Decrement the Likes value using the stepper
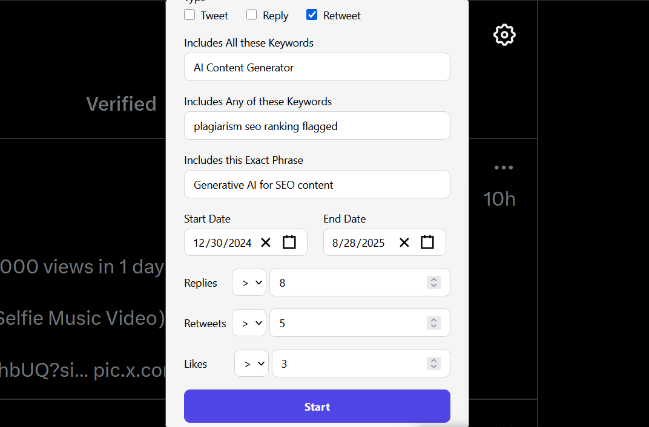The width and height of the screenshot is (649, 427). (x=433, y=367)
